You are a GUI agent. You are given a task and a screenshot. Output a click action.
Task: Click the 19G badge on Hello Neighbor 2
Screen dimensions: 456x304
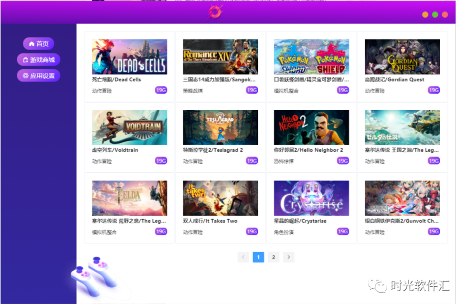coord(343,161)
